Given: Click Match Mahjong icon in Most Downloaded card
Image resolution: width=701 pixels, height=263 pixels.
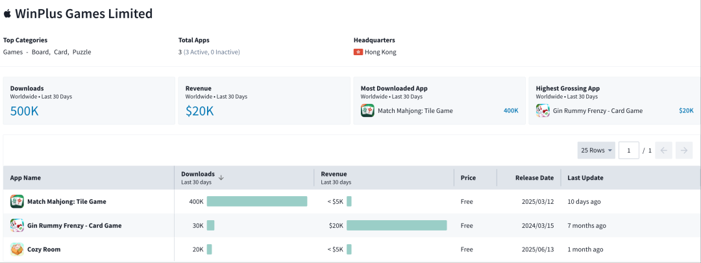Looking at the screenshot, I should tap(367, 110).
